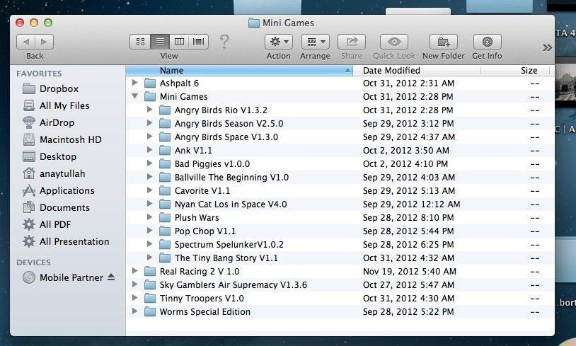Expand Real Racing 2 V 1.0 folder

[x=135, y=271]
